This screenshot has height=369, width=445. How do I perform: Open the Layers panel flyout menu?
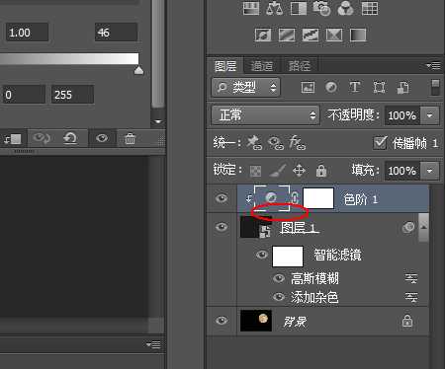(x=433, y=66)
